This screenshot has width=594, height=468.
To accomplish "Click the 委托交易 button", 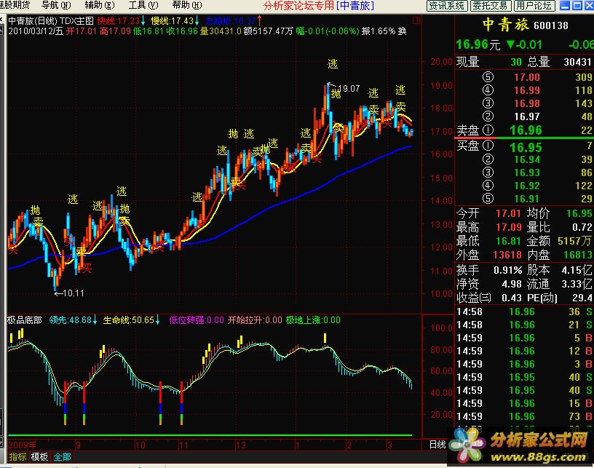I will tap(490, 5).
